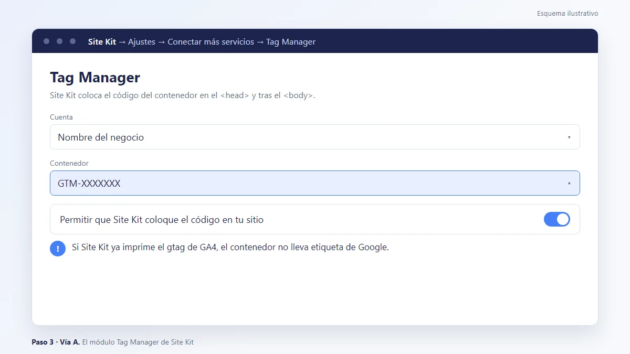Toggle off Permitir que Site Kit coloque el código
The image size is (630, 354).
(x=557, y=219)
